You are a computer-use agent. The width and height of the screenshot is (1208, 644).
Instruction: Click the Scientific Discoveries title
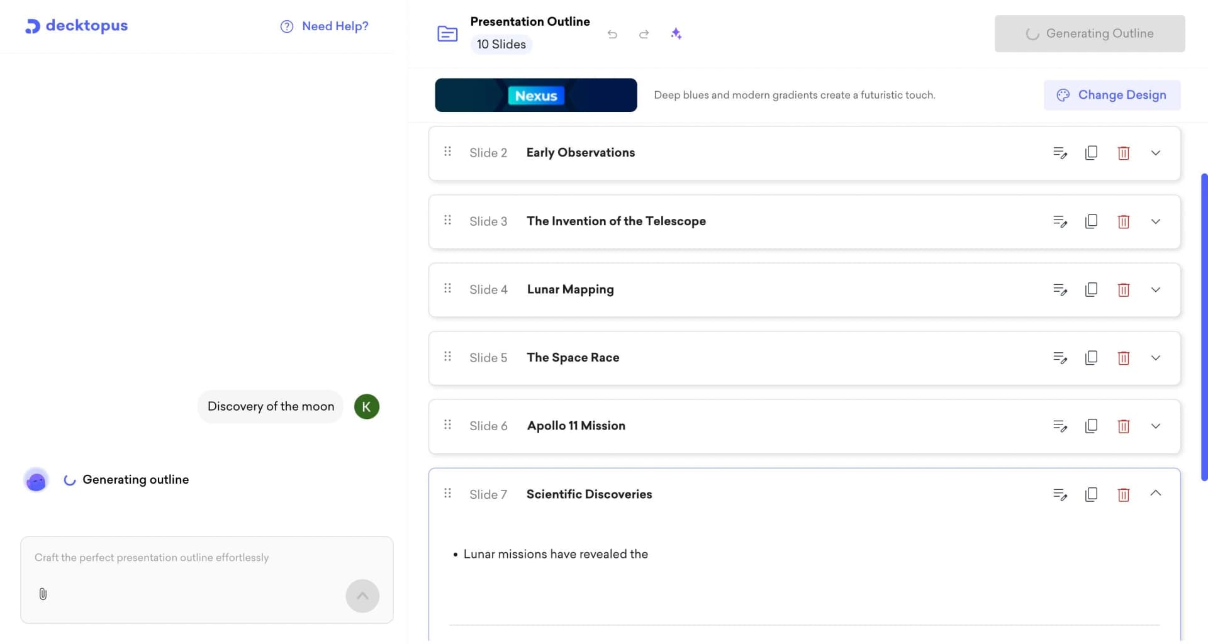[x=589, y=494]
